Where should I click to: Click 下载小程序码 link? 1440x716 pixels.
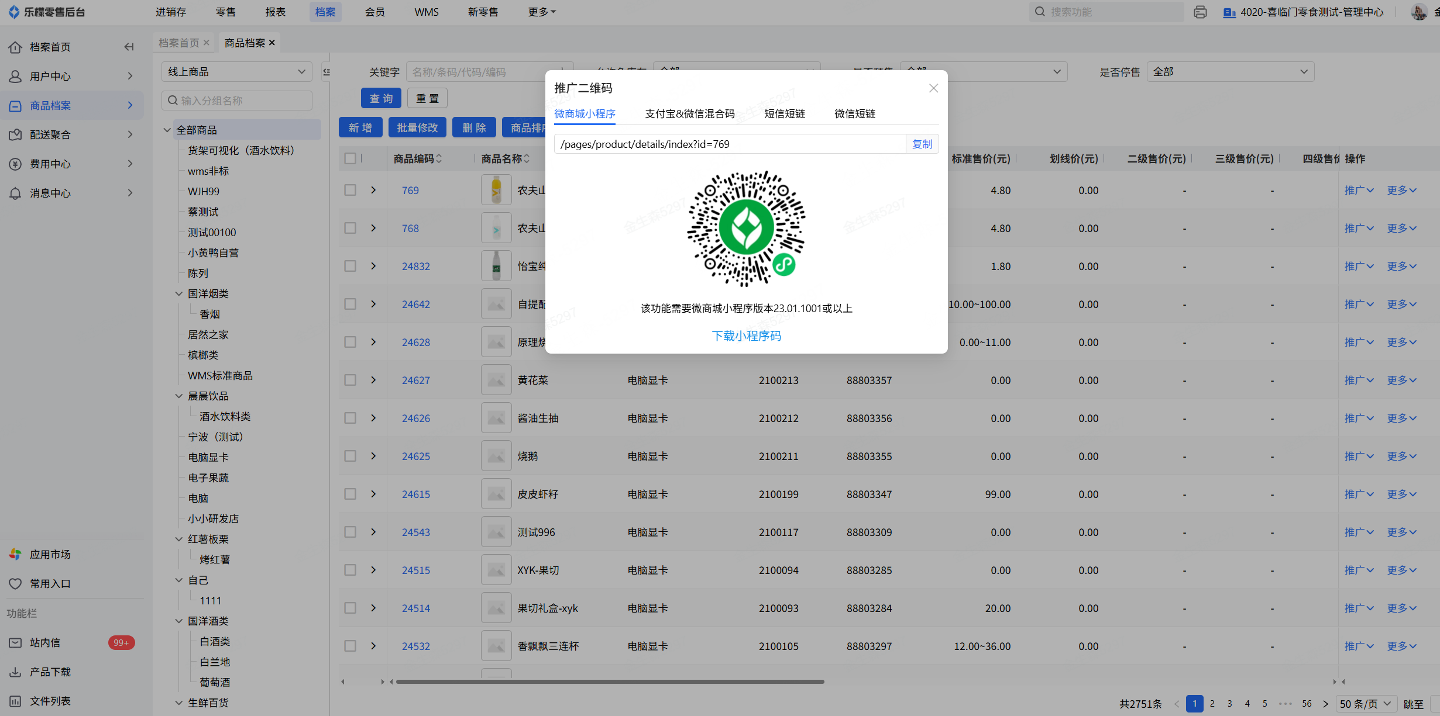click(x=746, y=335)
